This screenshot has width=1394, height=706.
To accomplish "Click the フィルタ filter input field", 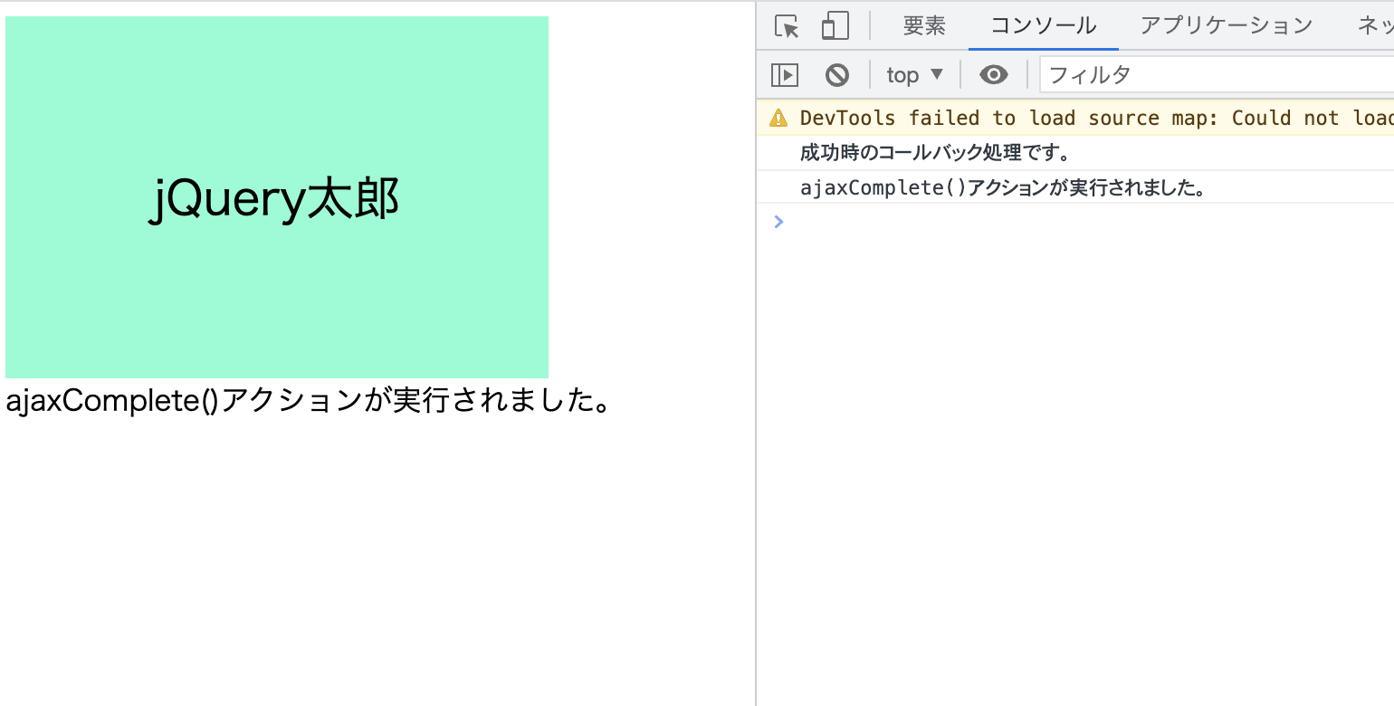I will 1217,74.
